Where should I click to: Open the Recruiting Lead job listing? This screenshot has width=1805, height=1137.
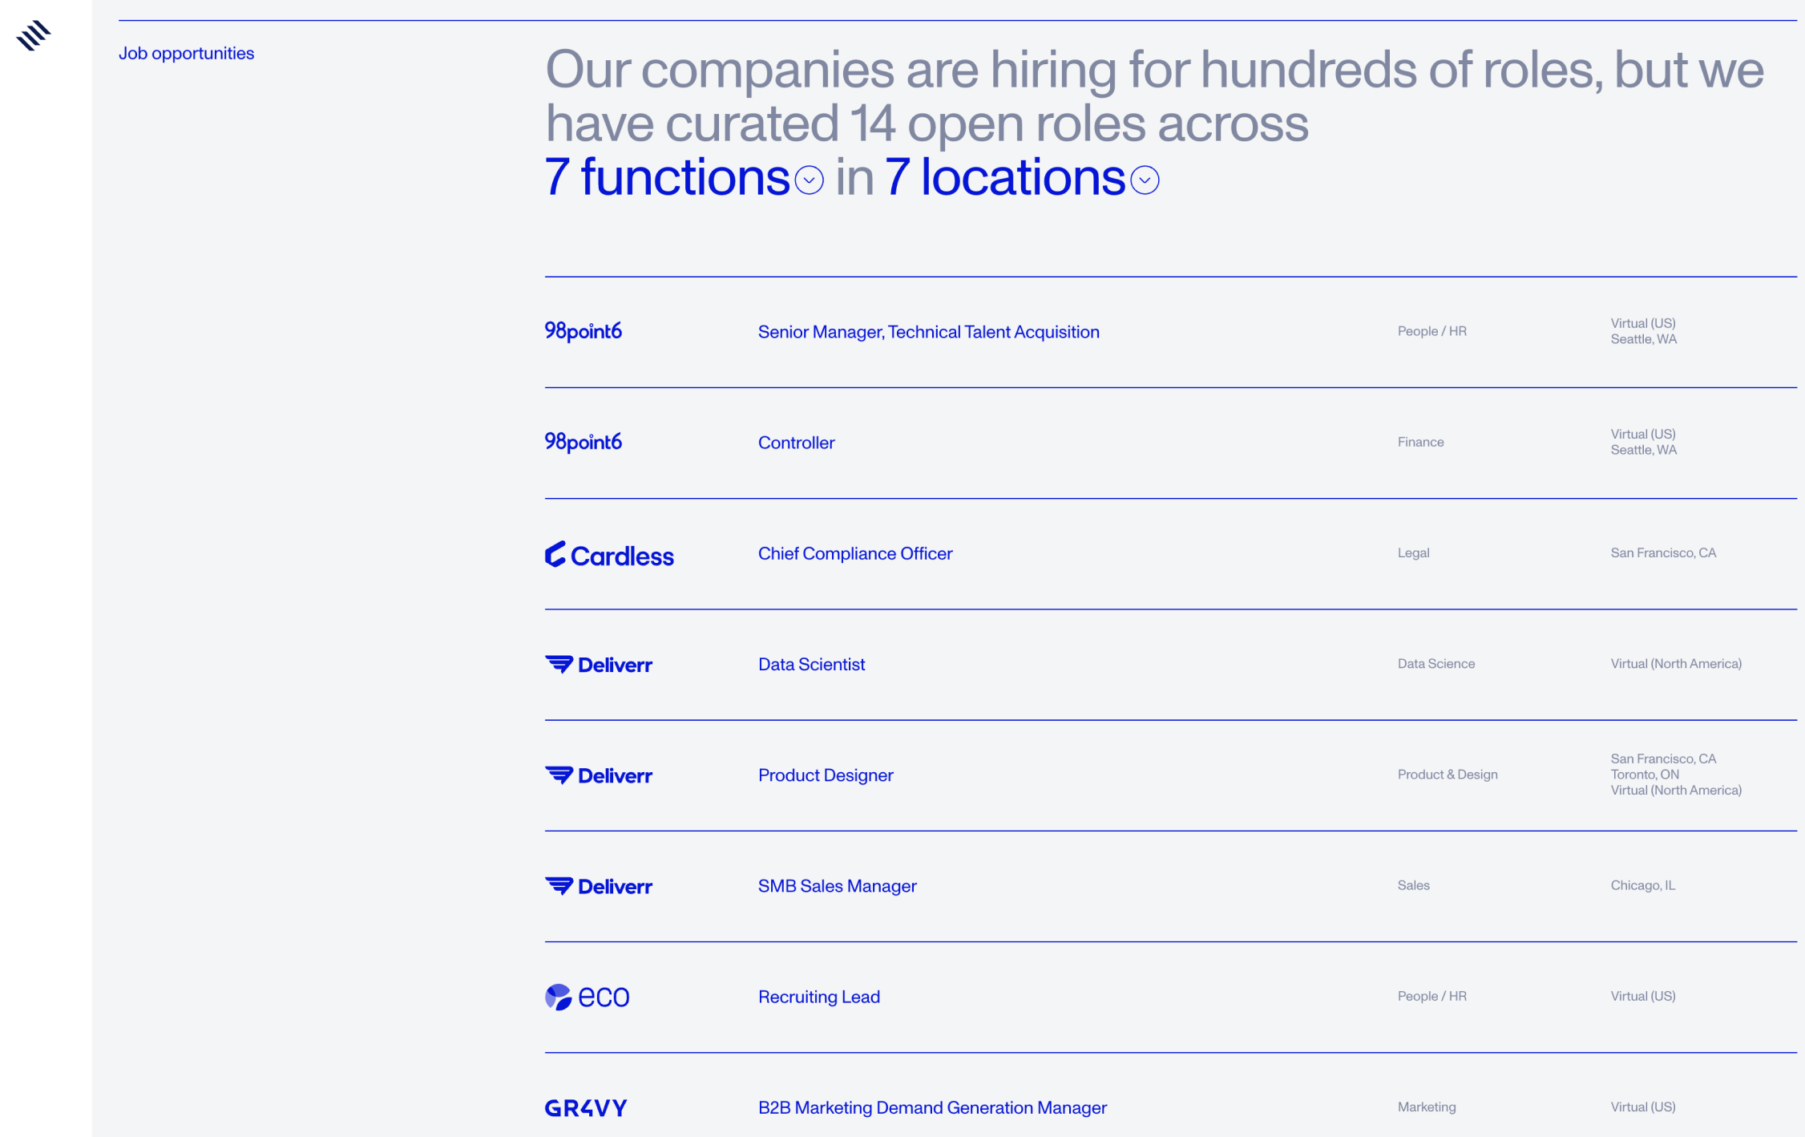tap(818, 997)
